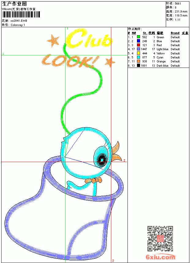Choose the Orange thread color swatch
The image size is (190, 263).
click(x=139, y=61)
